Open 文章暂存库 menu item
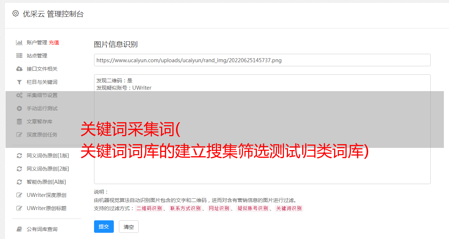This screenshot has height=239, width=449. point(40,122)
